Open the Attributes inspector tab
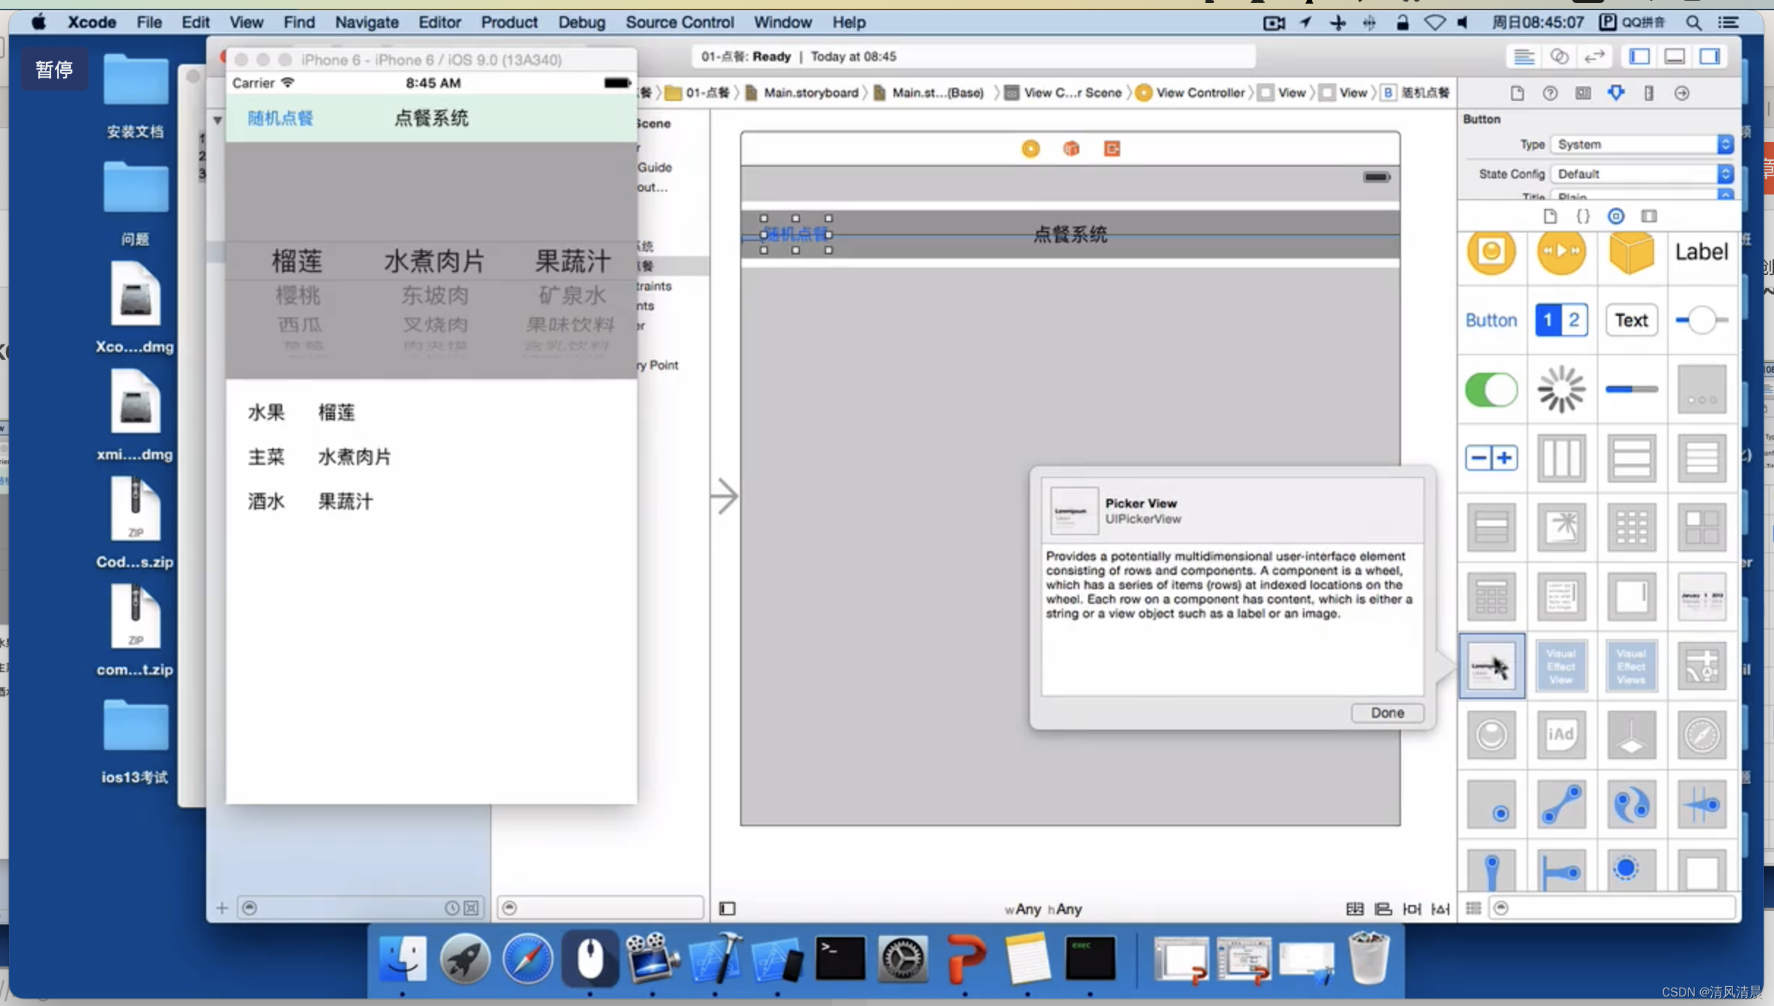The height and width of the screenshot is (1006, 1774). [x=1616, y=93]
